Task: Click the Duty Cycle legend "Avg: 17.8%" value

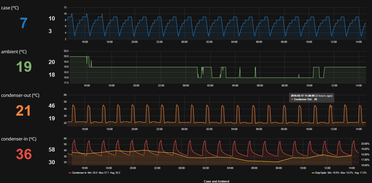Action: [361, 173]
